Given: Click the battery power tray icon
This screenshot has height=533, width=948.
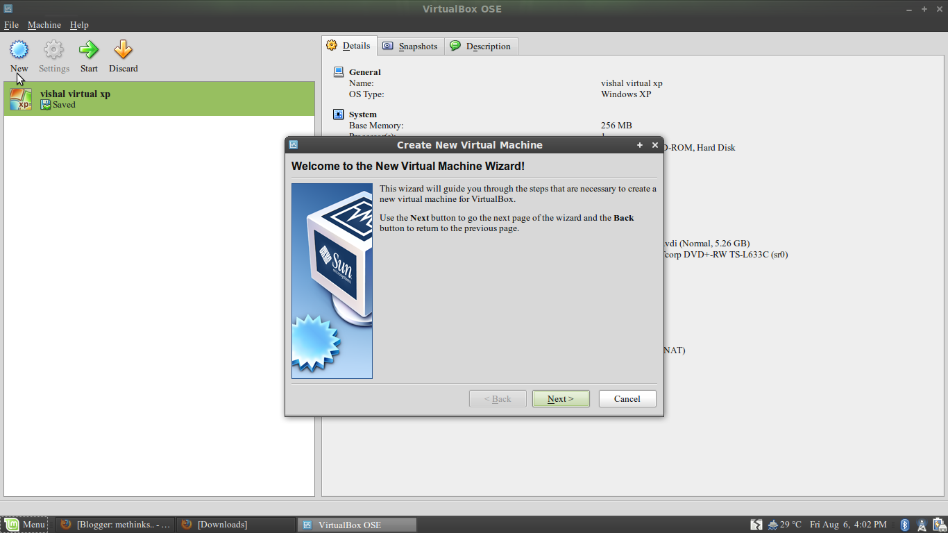Looking at the screenshot, I should point(939,525).
